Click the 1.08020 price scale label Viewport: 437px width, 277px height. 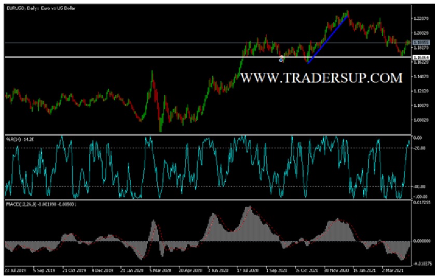pyautogui.click(x=421, y=120)
